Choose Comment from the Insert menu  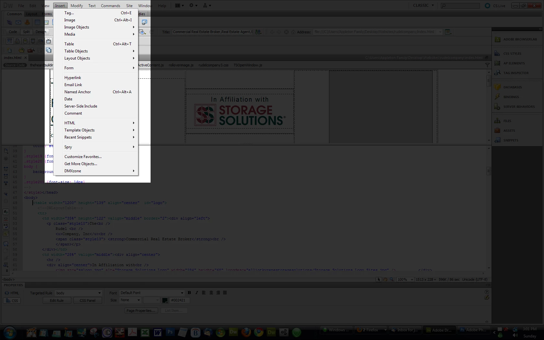[100, 113]
